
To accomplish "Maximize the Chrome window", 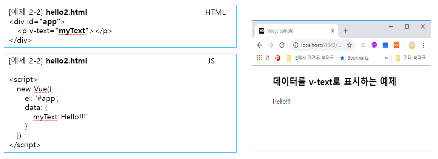I will [407, 26].
